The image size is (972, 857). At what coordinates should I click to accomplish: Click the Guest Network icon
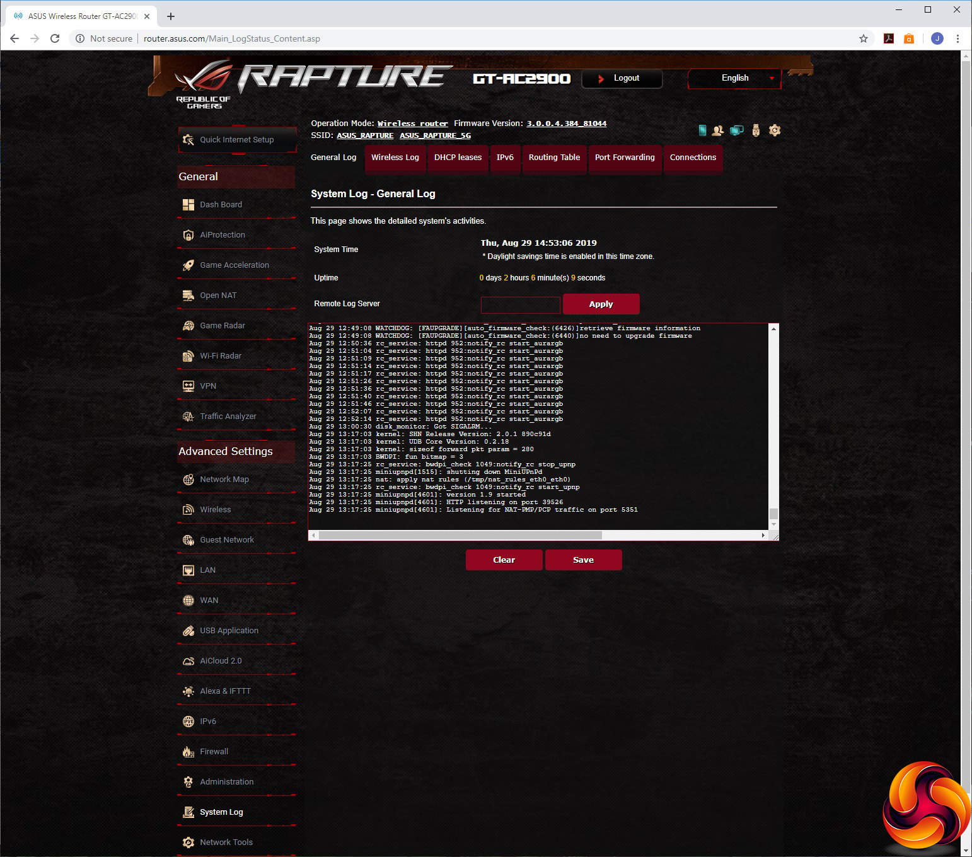pyautogui.click(x=188, y=540)
